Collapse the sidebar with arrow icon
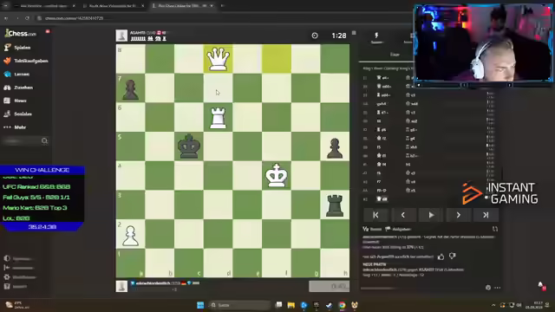This screenshot has width=555, height=312. click(7, 268)
